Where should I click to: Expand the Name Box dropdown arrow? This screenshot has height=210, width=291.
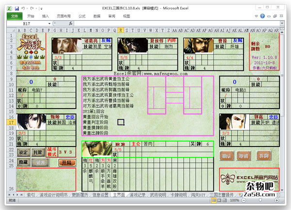pos(49,24)
